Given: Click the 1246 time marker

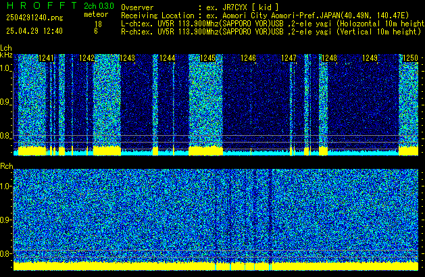Looking at the screenshot, I should coord(248,58).
